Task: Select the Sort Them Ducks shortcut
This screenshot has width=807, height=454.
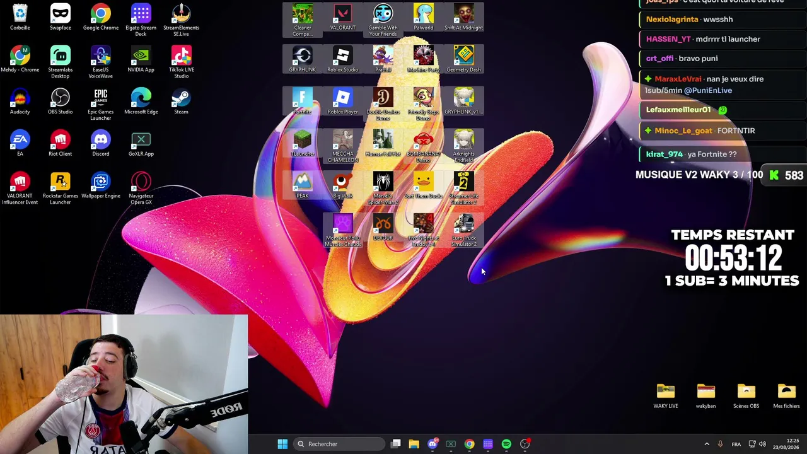Action: click(424, 186)
